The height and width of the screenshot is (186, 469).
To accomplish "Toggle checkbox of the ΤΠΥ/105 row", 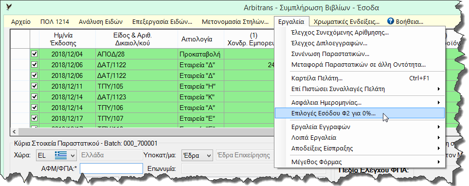I will tap(35, 86).
